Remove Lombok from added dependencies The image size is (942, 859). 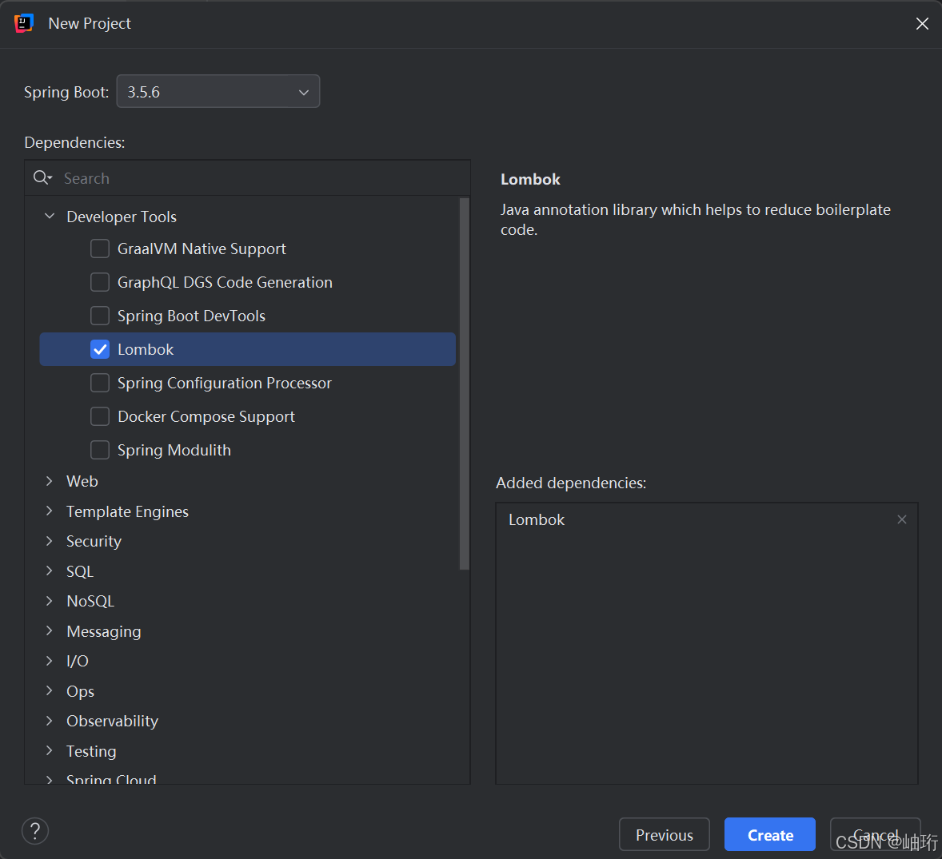(x=901, y=519)
